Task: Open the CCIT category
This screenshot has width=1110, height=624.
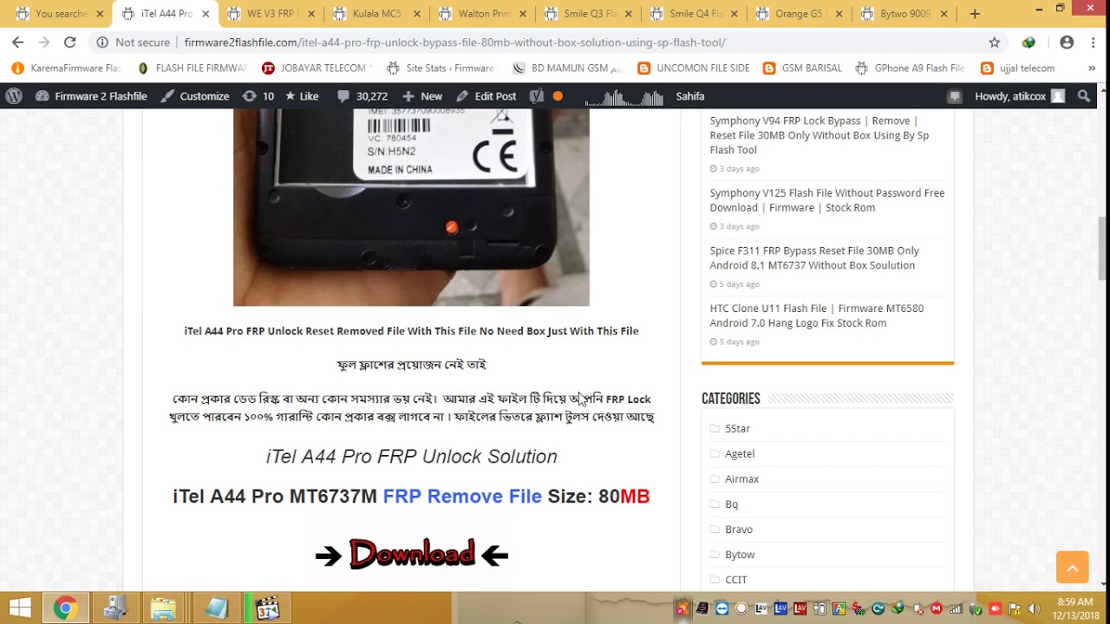Action: click(736, 579)
